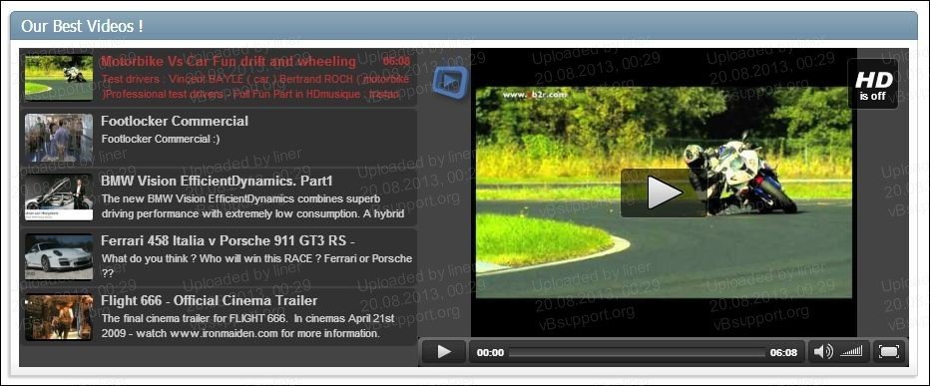930x386 pixels.
Task: Select the Footlocker Commercial title link
Action: point(175,121)
